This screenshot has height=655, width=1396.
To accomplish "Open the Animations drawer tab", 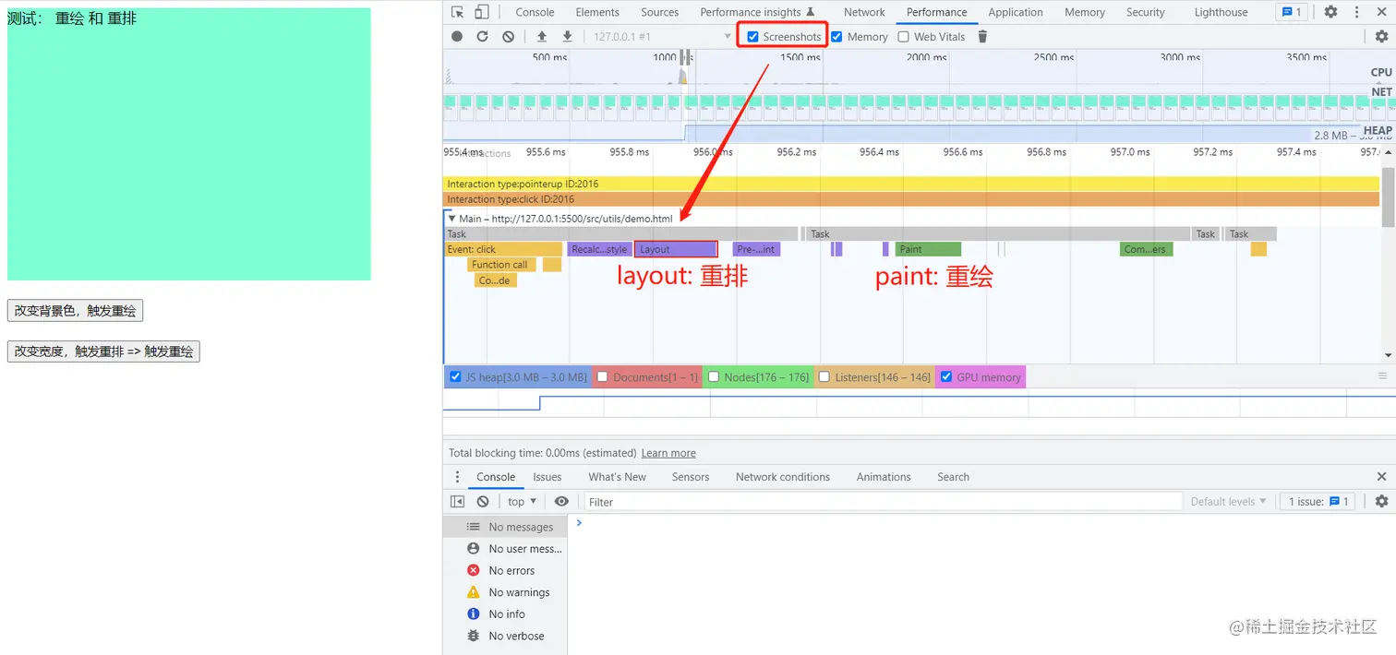I will coord(884,477).
